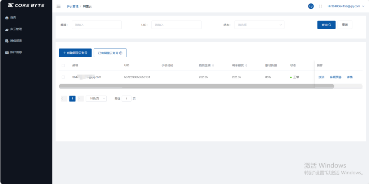Open the customer service headset icon
Screen dimensions: 369x184
[311, 6]
